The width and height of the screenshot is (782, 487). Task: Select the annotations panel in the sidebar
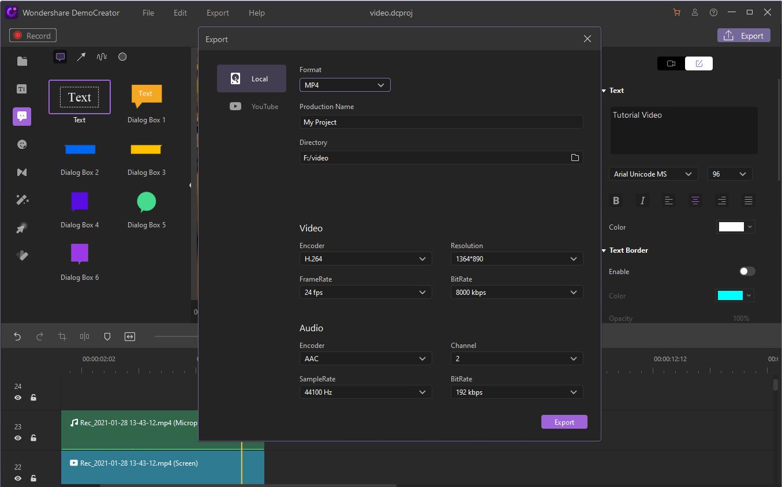coord(22,117)
